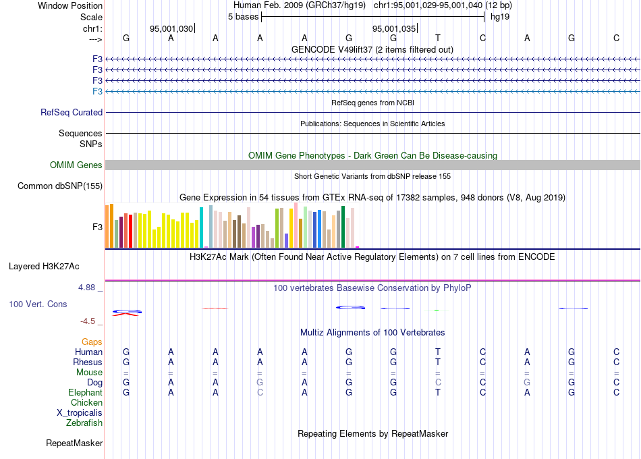This screenshot has width=641, height=459.
Task: Click the topmost F3 GENCODE transcript label
Action: (x=97, y=59)
